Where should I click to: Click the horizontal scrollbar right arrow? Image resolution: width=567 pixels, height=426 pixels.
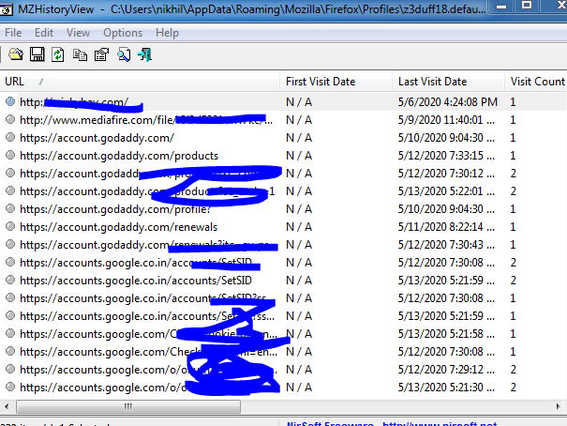click(558, 406)
